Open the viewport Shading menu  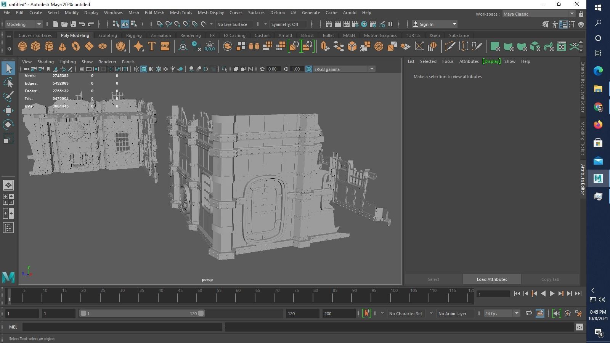point(45,62)
